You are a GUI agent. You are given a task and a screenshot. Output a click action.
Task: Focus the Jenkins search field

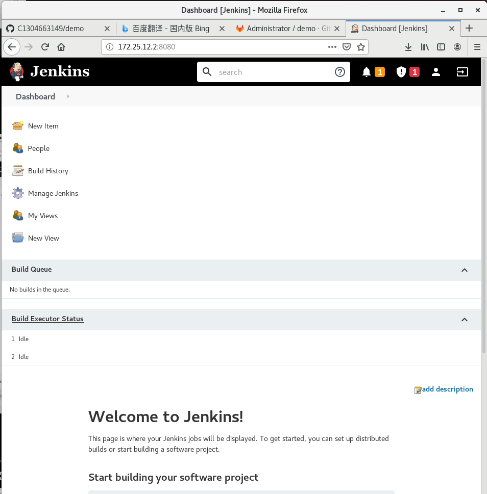point(273,72)
